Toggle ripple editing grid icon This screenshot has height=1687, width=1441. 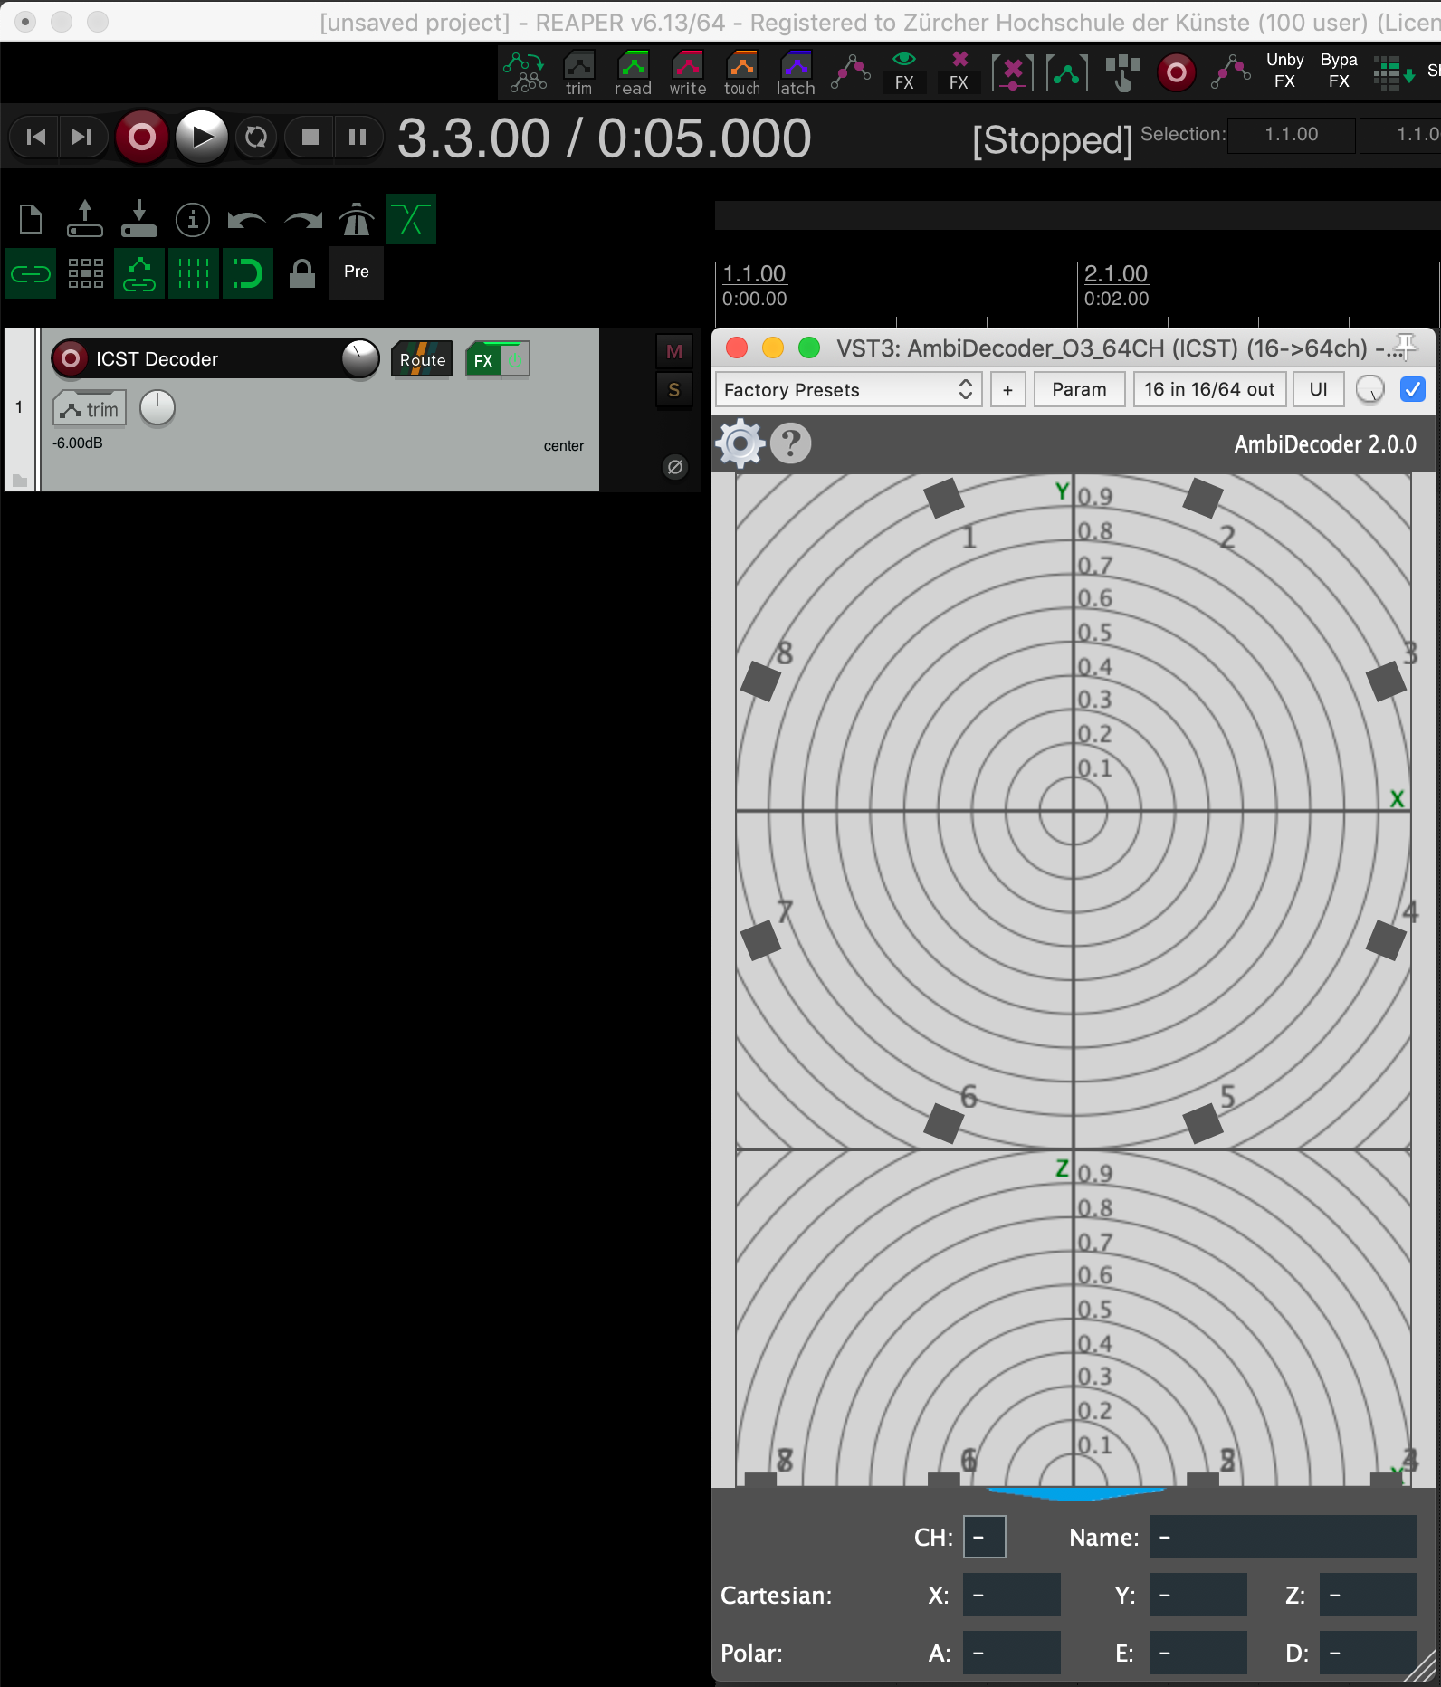tap(85, 273)
